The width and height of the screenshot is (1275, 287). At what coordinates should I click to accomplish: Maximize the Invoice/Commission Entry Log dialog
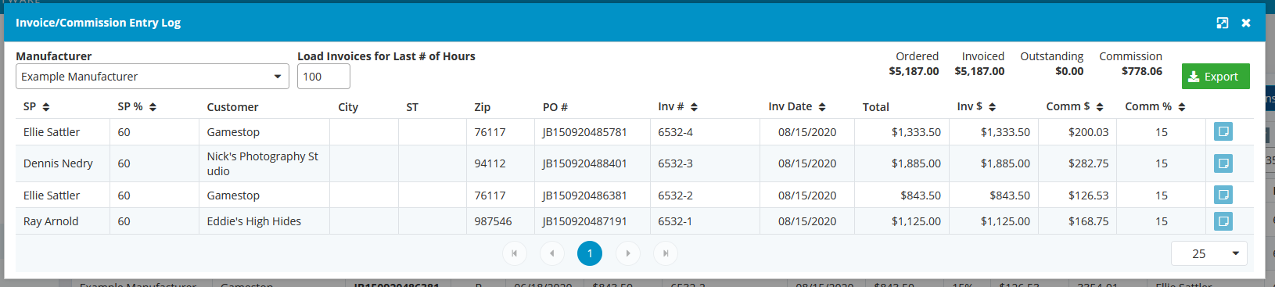pyautogui.click(x=1223, y=23)
